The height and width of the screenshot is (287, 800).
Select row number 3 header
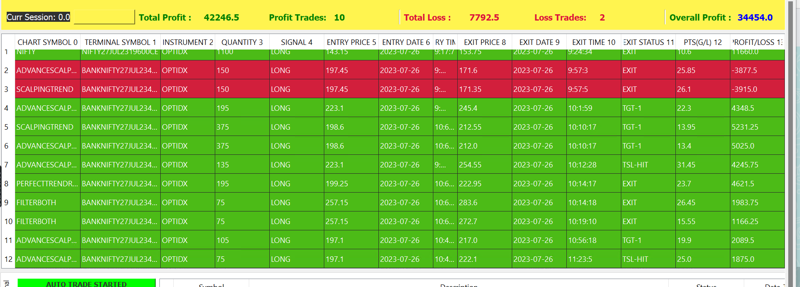[x=8, y=89]
